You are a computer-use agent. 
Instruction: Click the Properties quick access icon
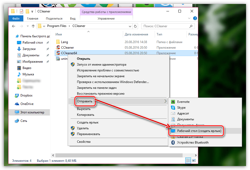[x=21, y=11]
